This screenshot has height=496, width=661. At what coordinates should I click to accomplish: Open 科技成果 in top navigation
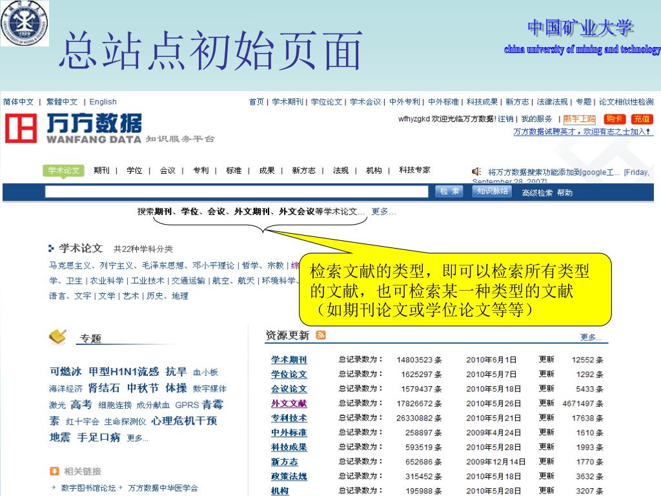coord(482,101)
